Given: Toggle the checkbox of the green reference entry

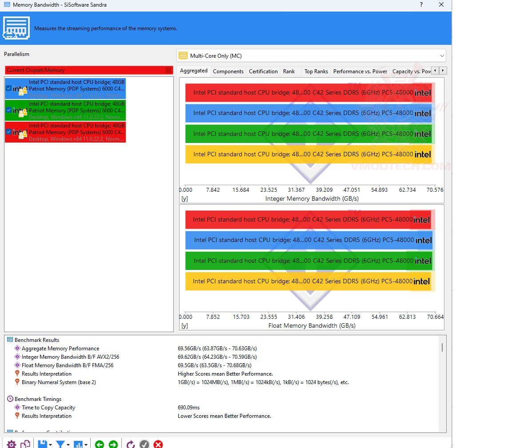Looking at the screenshot, I should pyautogui.click(x=9, y=110).
